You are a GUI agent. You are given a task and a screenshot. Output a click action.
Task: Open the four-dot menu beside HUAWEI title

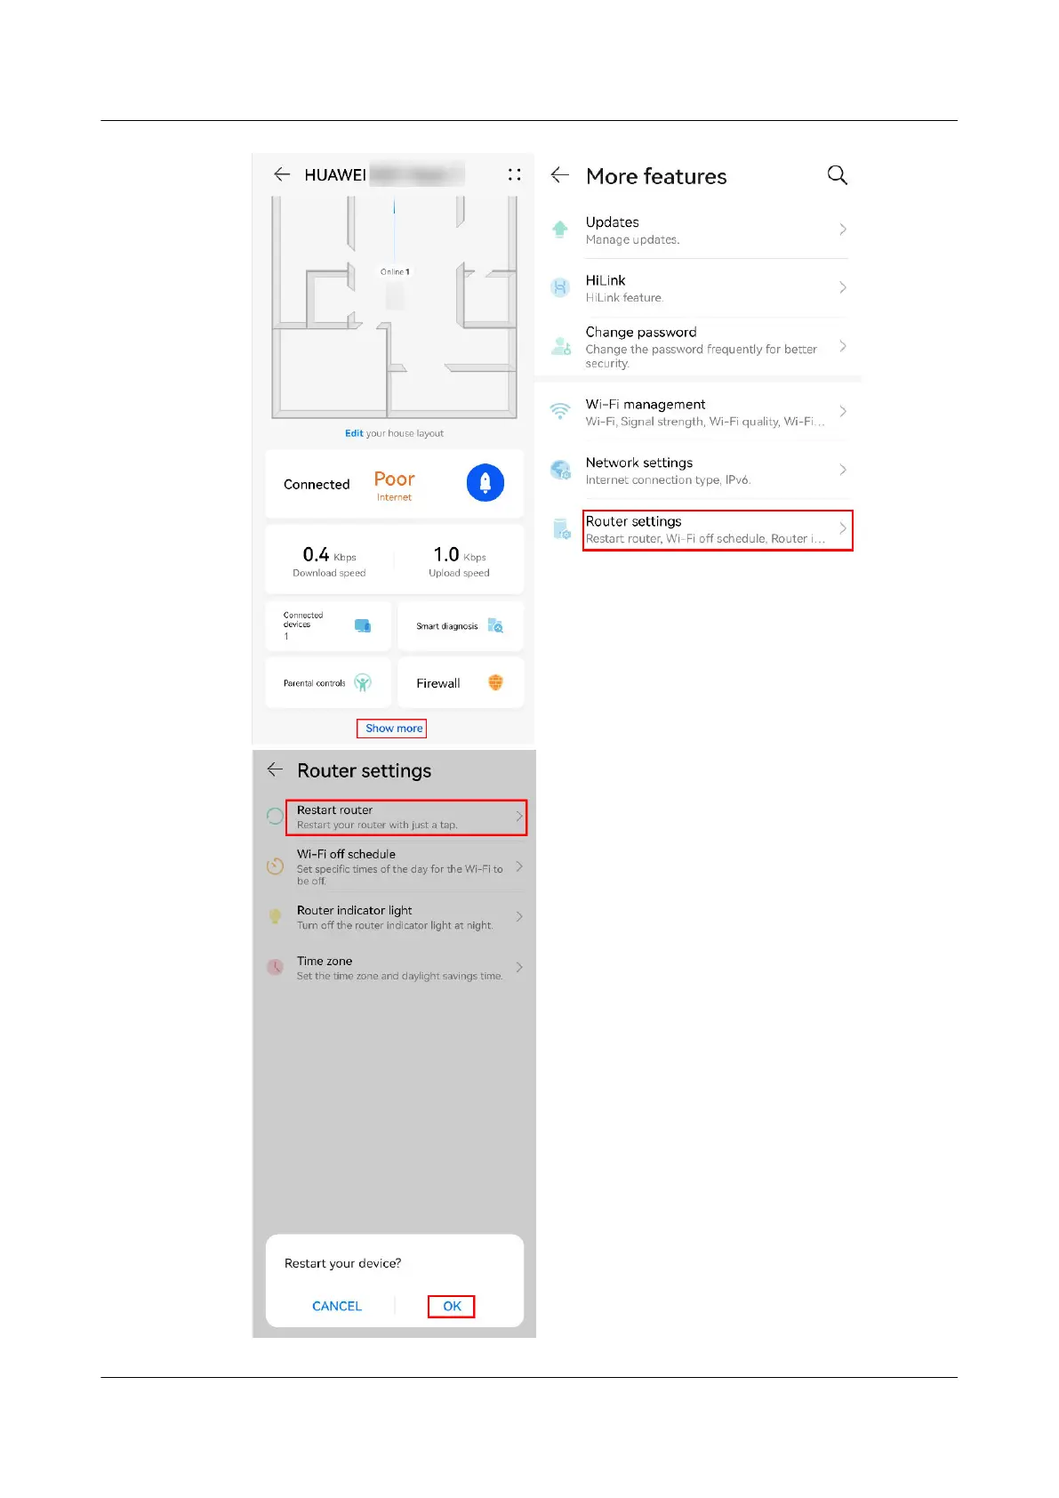click(x=514, y=174)
